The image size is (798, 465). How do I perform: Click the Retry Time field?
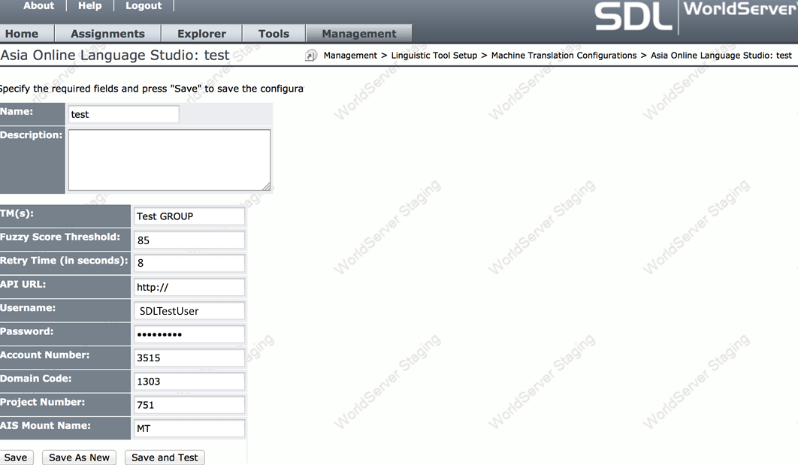pos(189,263)
